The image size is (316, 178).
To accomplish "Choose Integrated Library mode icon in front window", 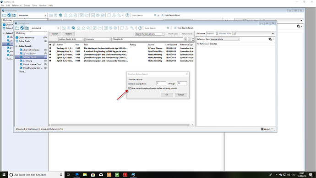I will coord(27,28).
